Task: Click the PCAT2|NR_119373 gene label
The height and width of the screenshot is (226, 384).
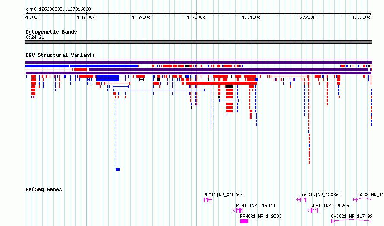Action: (255, 205)
